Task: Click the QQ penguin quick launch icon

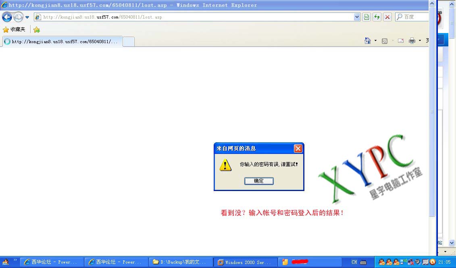Action: click(x=5, y=262)
